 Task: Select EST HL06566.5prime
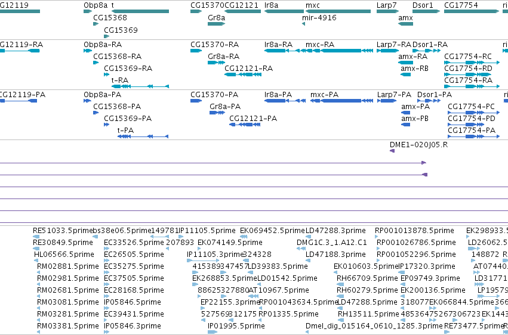36,260
